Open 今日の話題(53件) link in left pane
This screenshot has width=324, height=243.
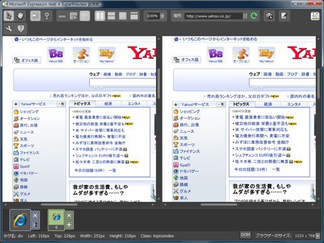[x=89, y=171]
